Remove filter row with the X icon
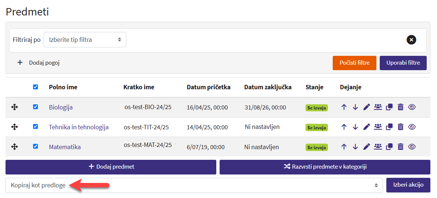The height and width of the screenshot is (198, 437). tap(411, 40)
